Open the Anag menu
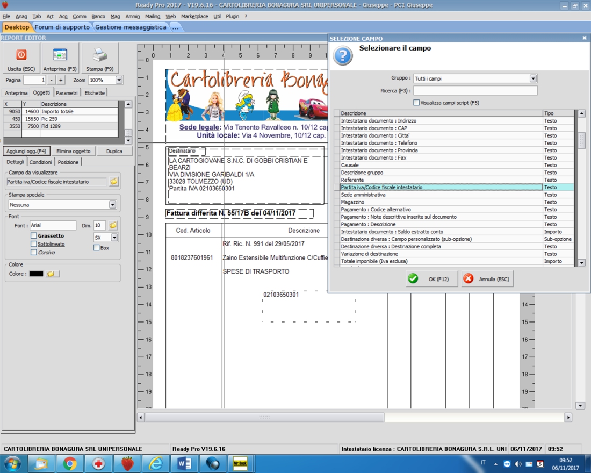This screenshot has width=591, height=473. pyautogui.click(x=21, y=16)
